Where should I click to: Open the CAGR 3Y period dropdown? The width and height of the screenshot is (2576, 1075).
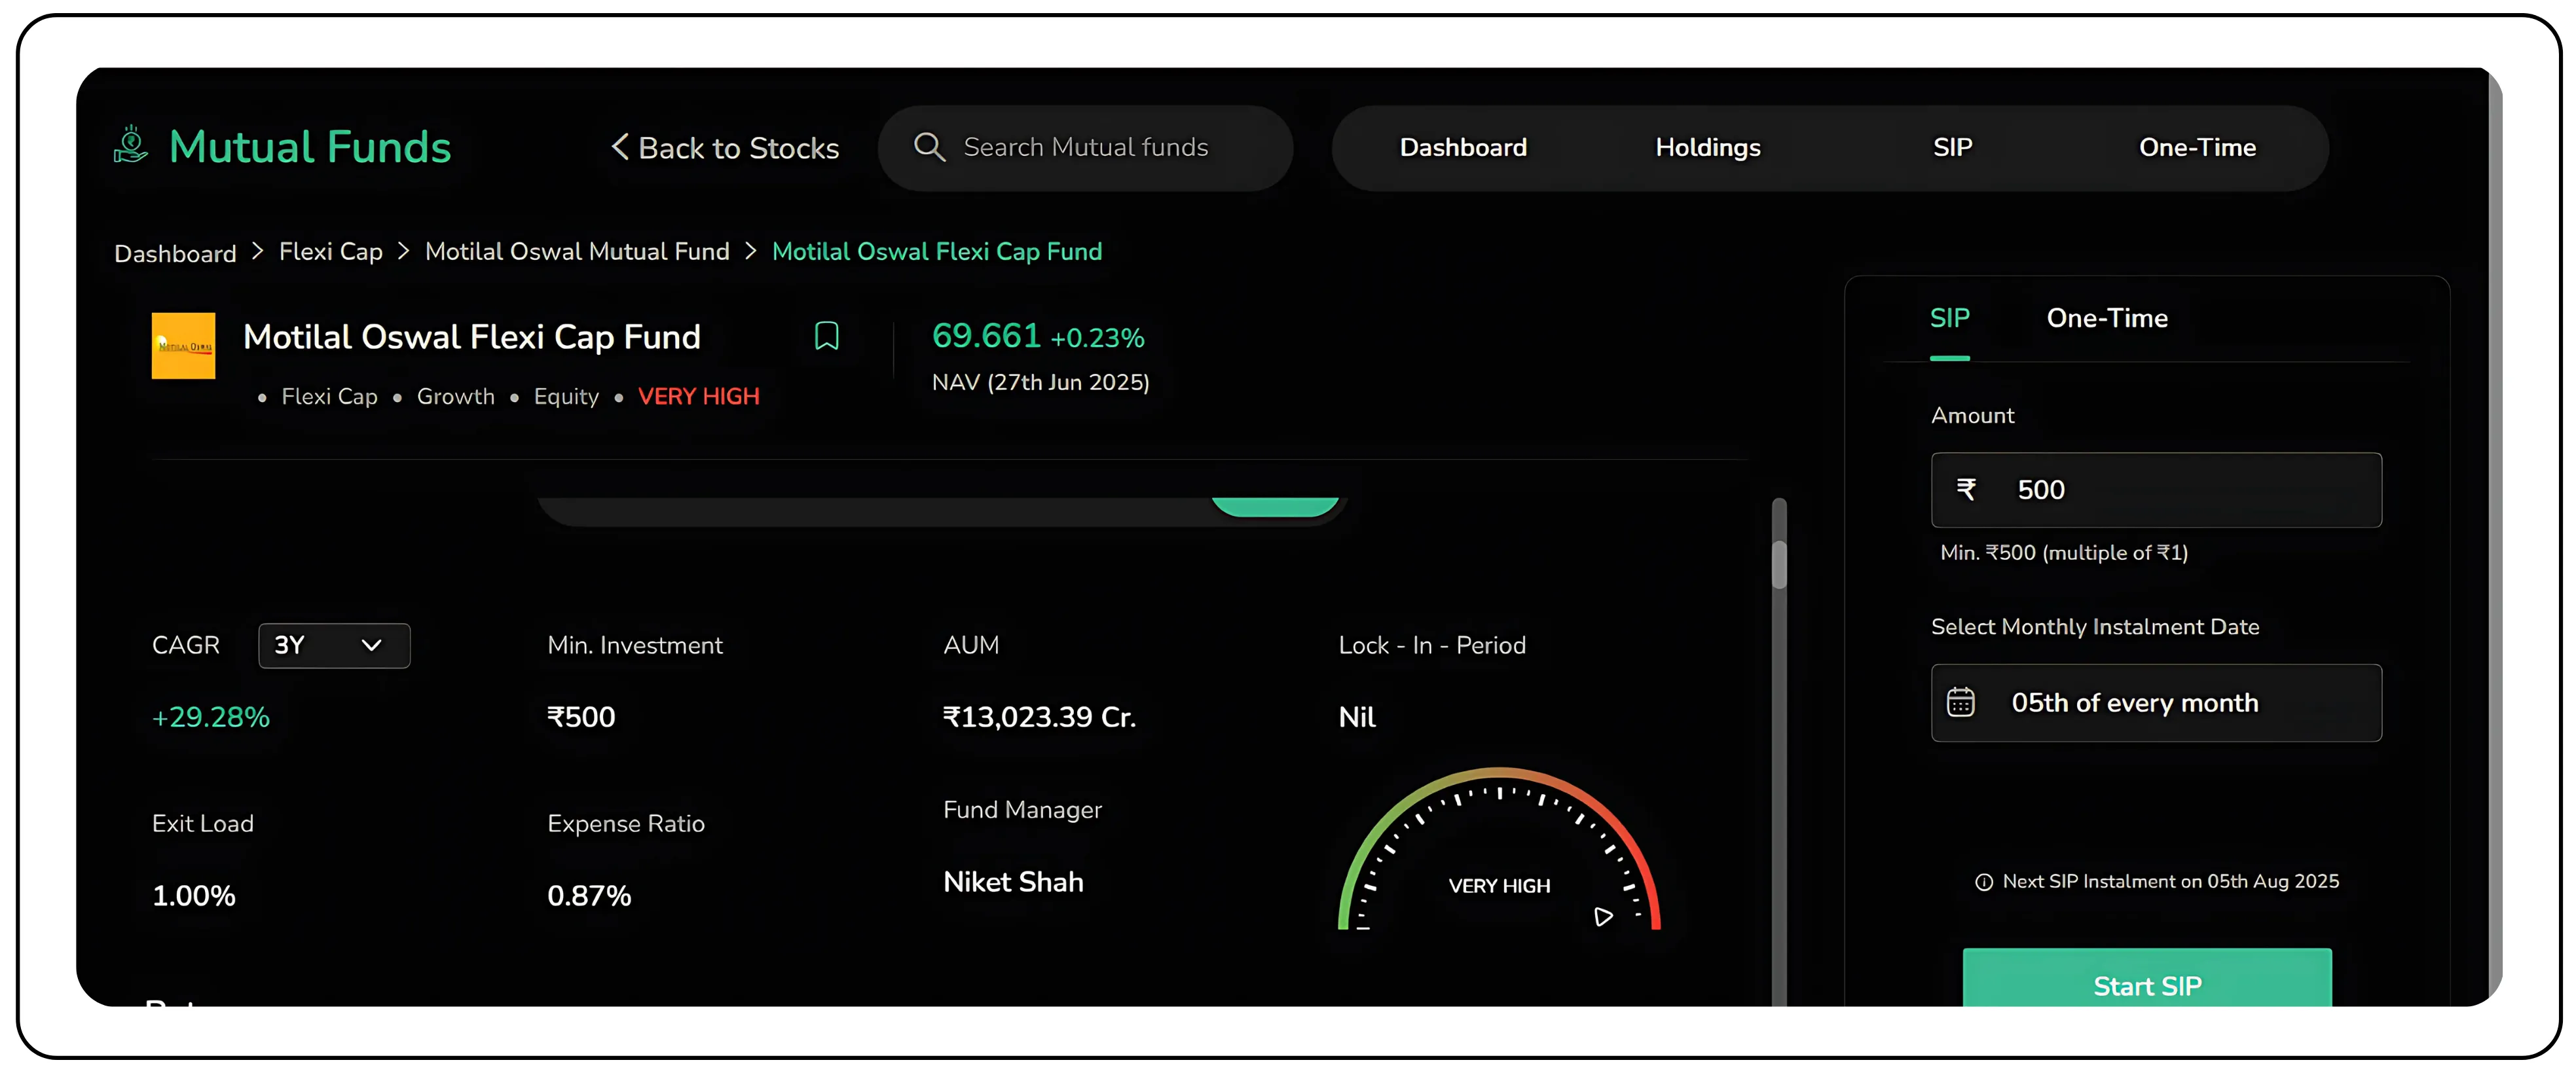334,645
